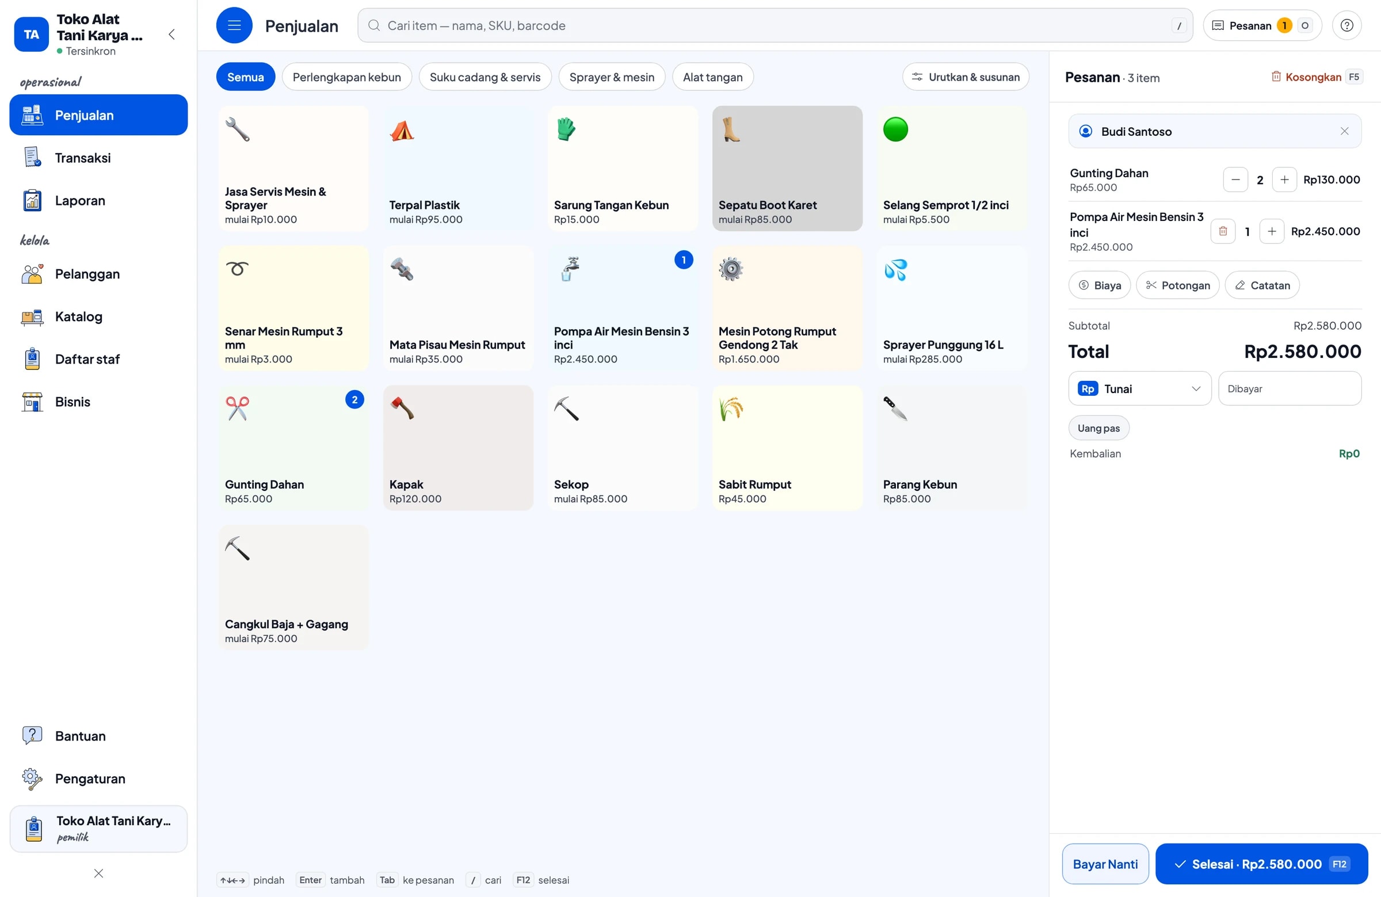This screenshot has height=897, width=1381.
Task: Filter by Perlengkapan kebun category
Action: pos(346,77)
